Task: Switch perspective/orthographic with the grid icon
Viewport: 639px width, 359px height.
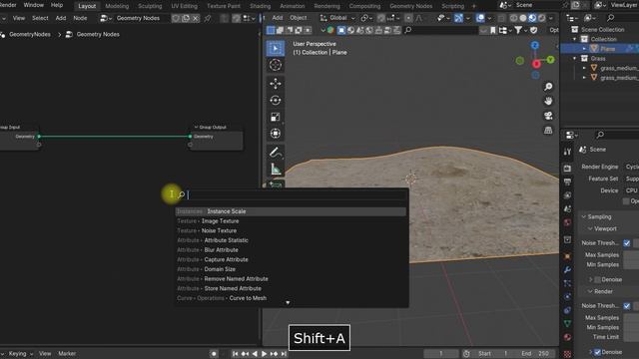Action: pyautogui.click(x=548, y=131)
